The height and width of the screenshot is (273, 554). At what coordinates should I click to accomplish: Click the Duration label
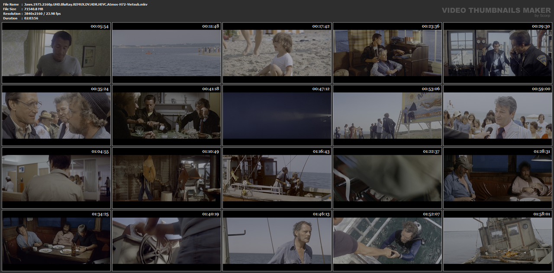10,18
